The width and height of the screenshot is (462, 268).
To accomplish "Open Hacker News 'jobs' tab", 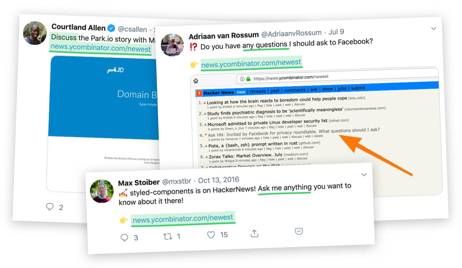I will [342, 89].
